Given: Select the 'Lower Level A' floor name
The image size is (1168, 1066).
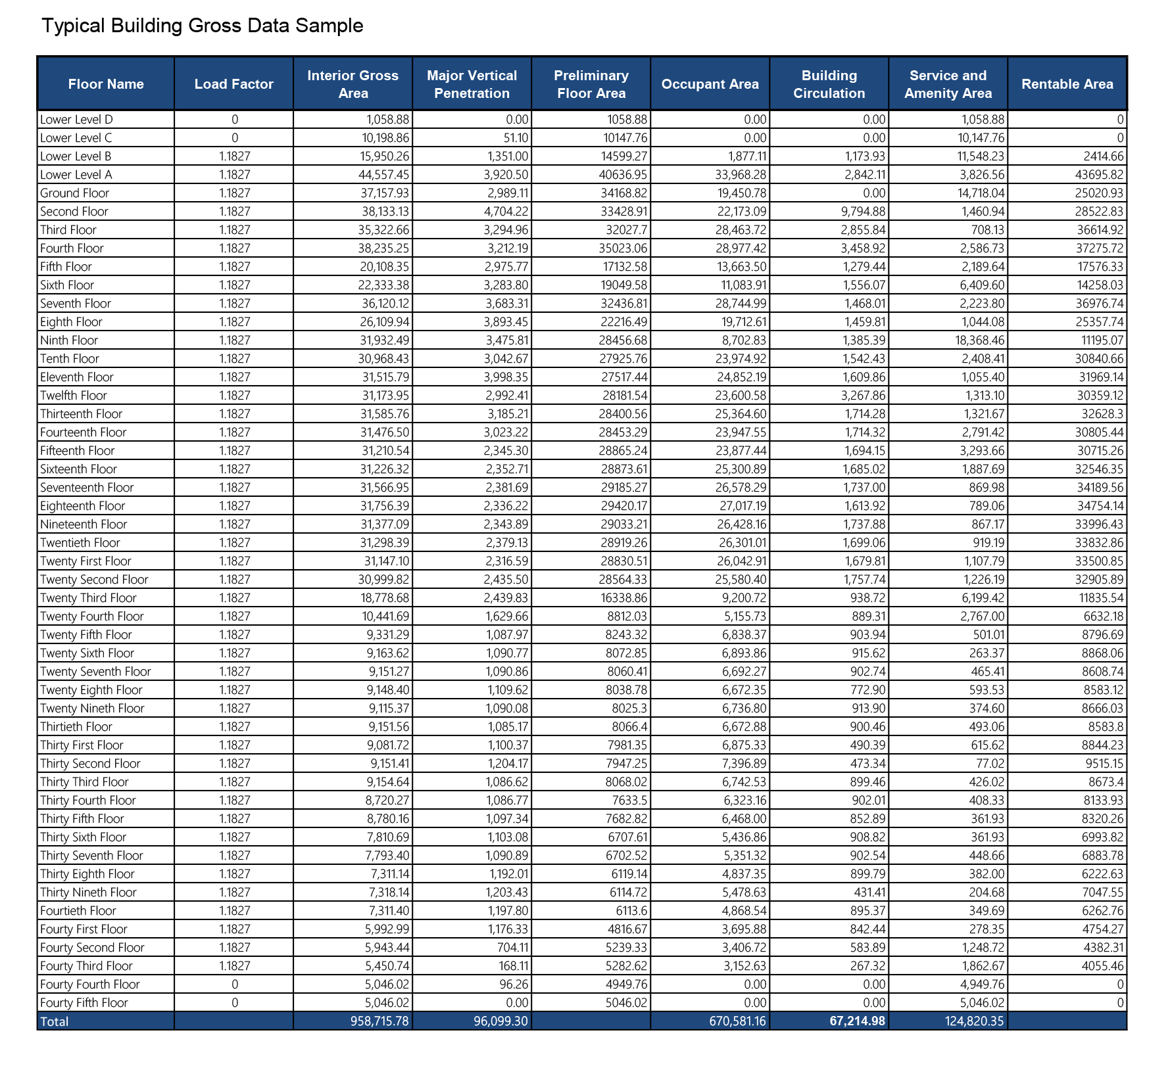Looking at the screenshot, I should click(76, 175).
